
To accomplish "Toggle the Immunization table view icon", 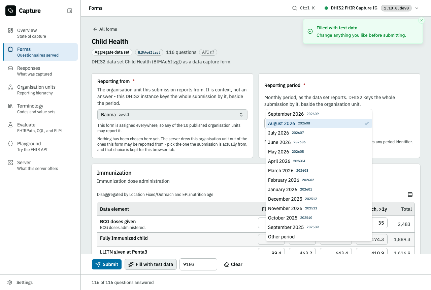I will 410,195.
